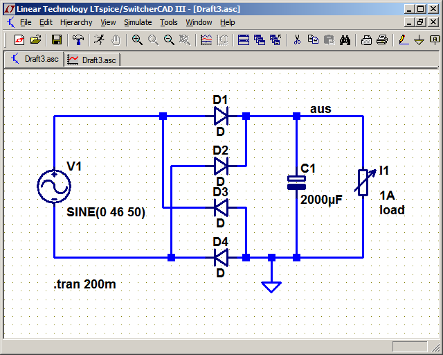
Task: Select the Draft3.asc schematic tab
Action: tap(35, 59)
